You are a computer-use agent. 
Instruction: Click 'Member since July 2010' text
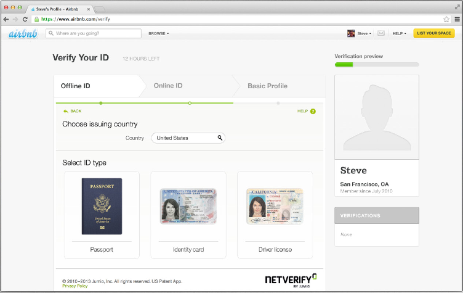click(366, 191)
